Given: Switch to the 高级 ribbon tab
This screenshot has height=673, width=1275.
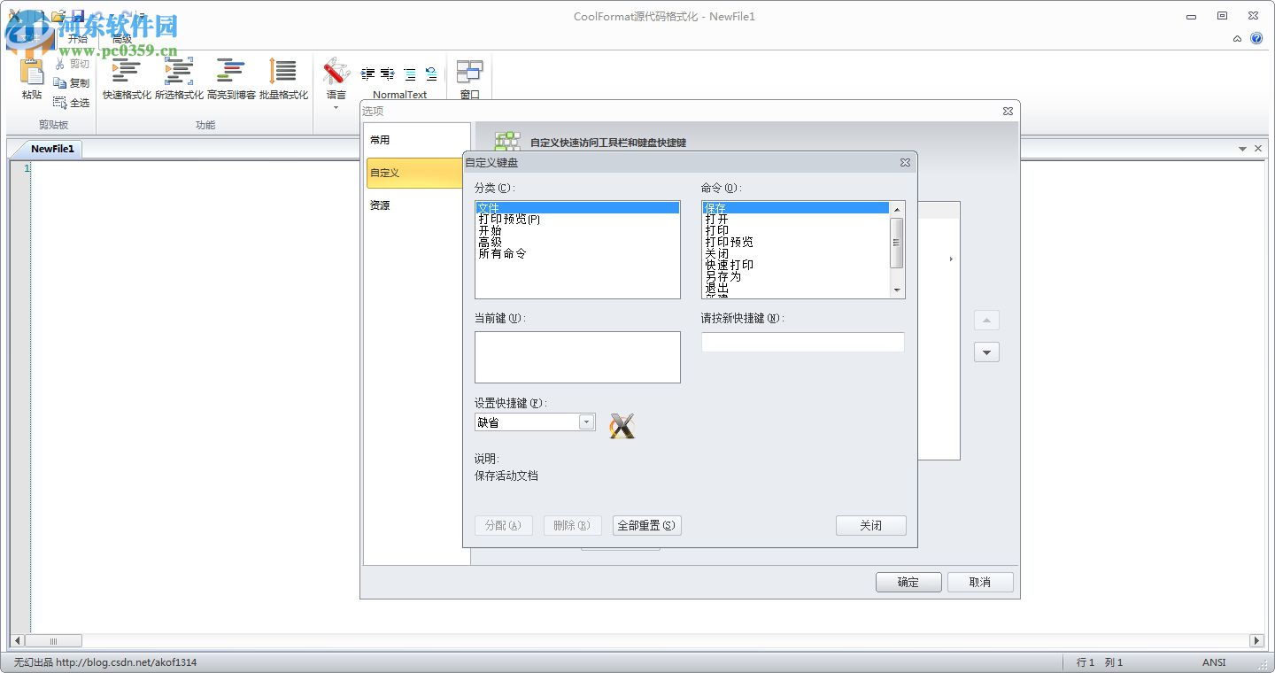Looking at the screenshot, I should (122, 39).
